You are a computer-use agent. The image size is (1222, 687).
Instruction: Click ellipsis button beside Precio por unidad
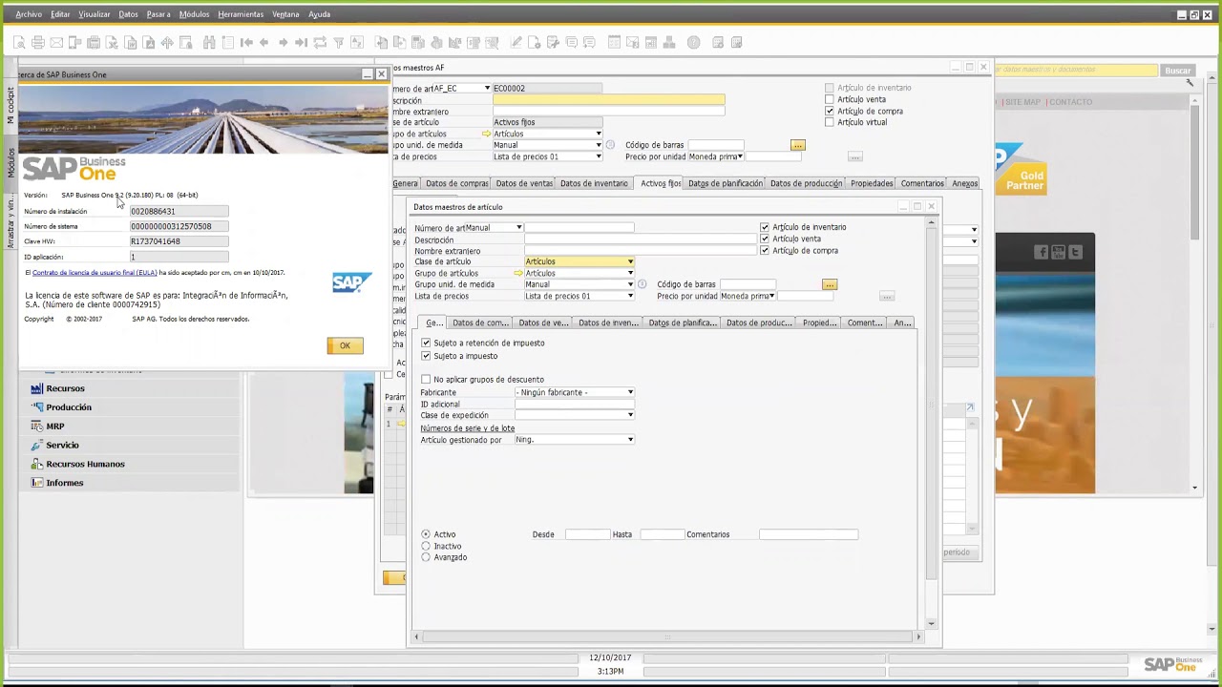(886, 297)
